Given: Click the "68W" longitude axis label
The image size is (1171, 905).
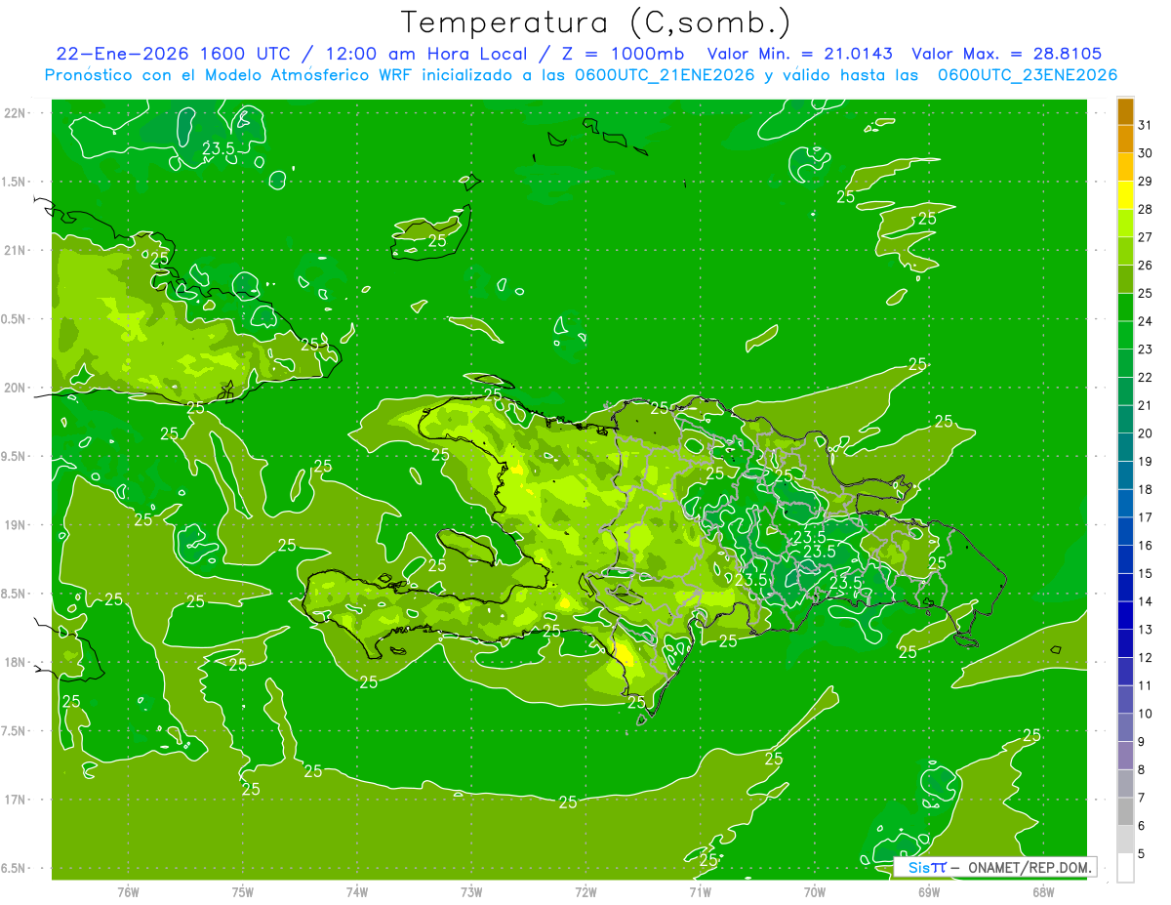Looking at the screenshot, I should click(x=1043, y=892).
